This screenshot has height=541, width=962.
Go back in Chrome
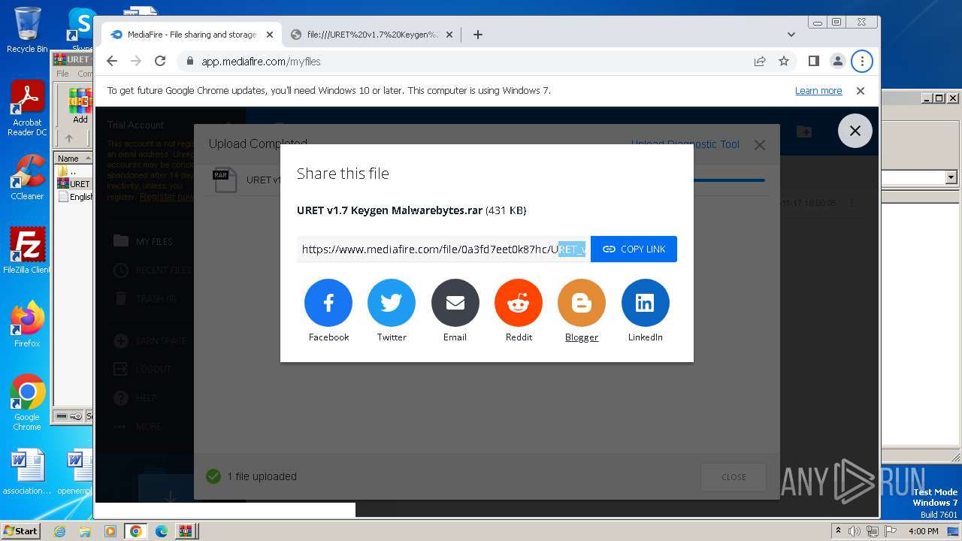click(x=112, y=62)
